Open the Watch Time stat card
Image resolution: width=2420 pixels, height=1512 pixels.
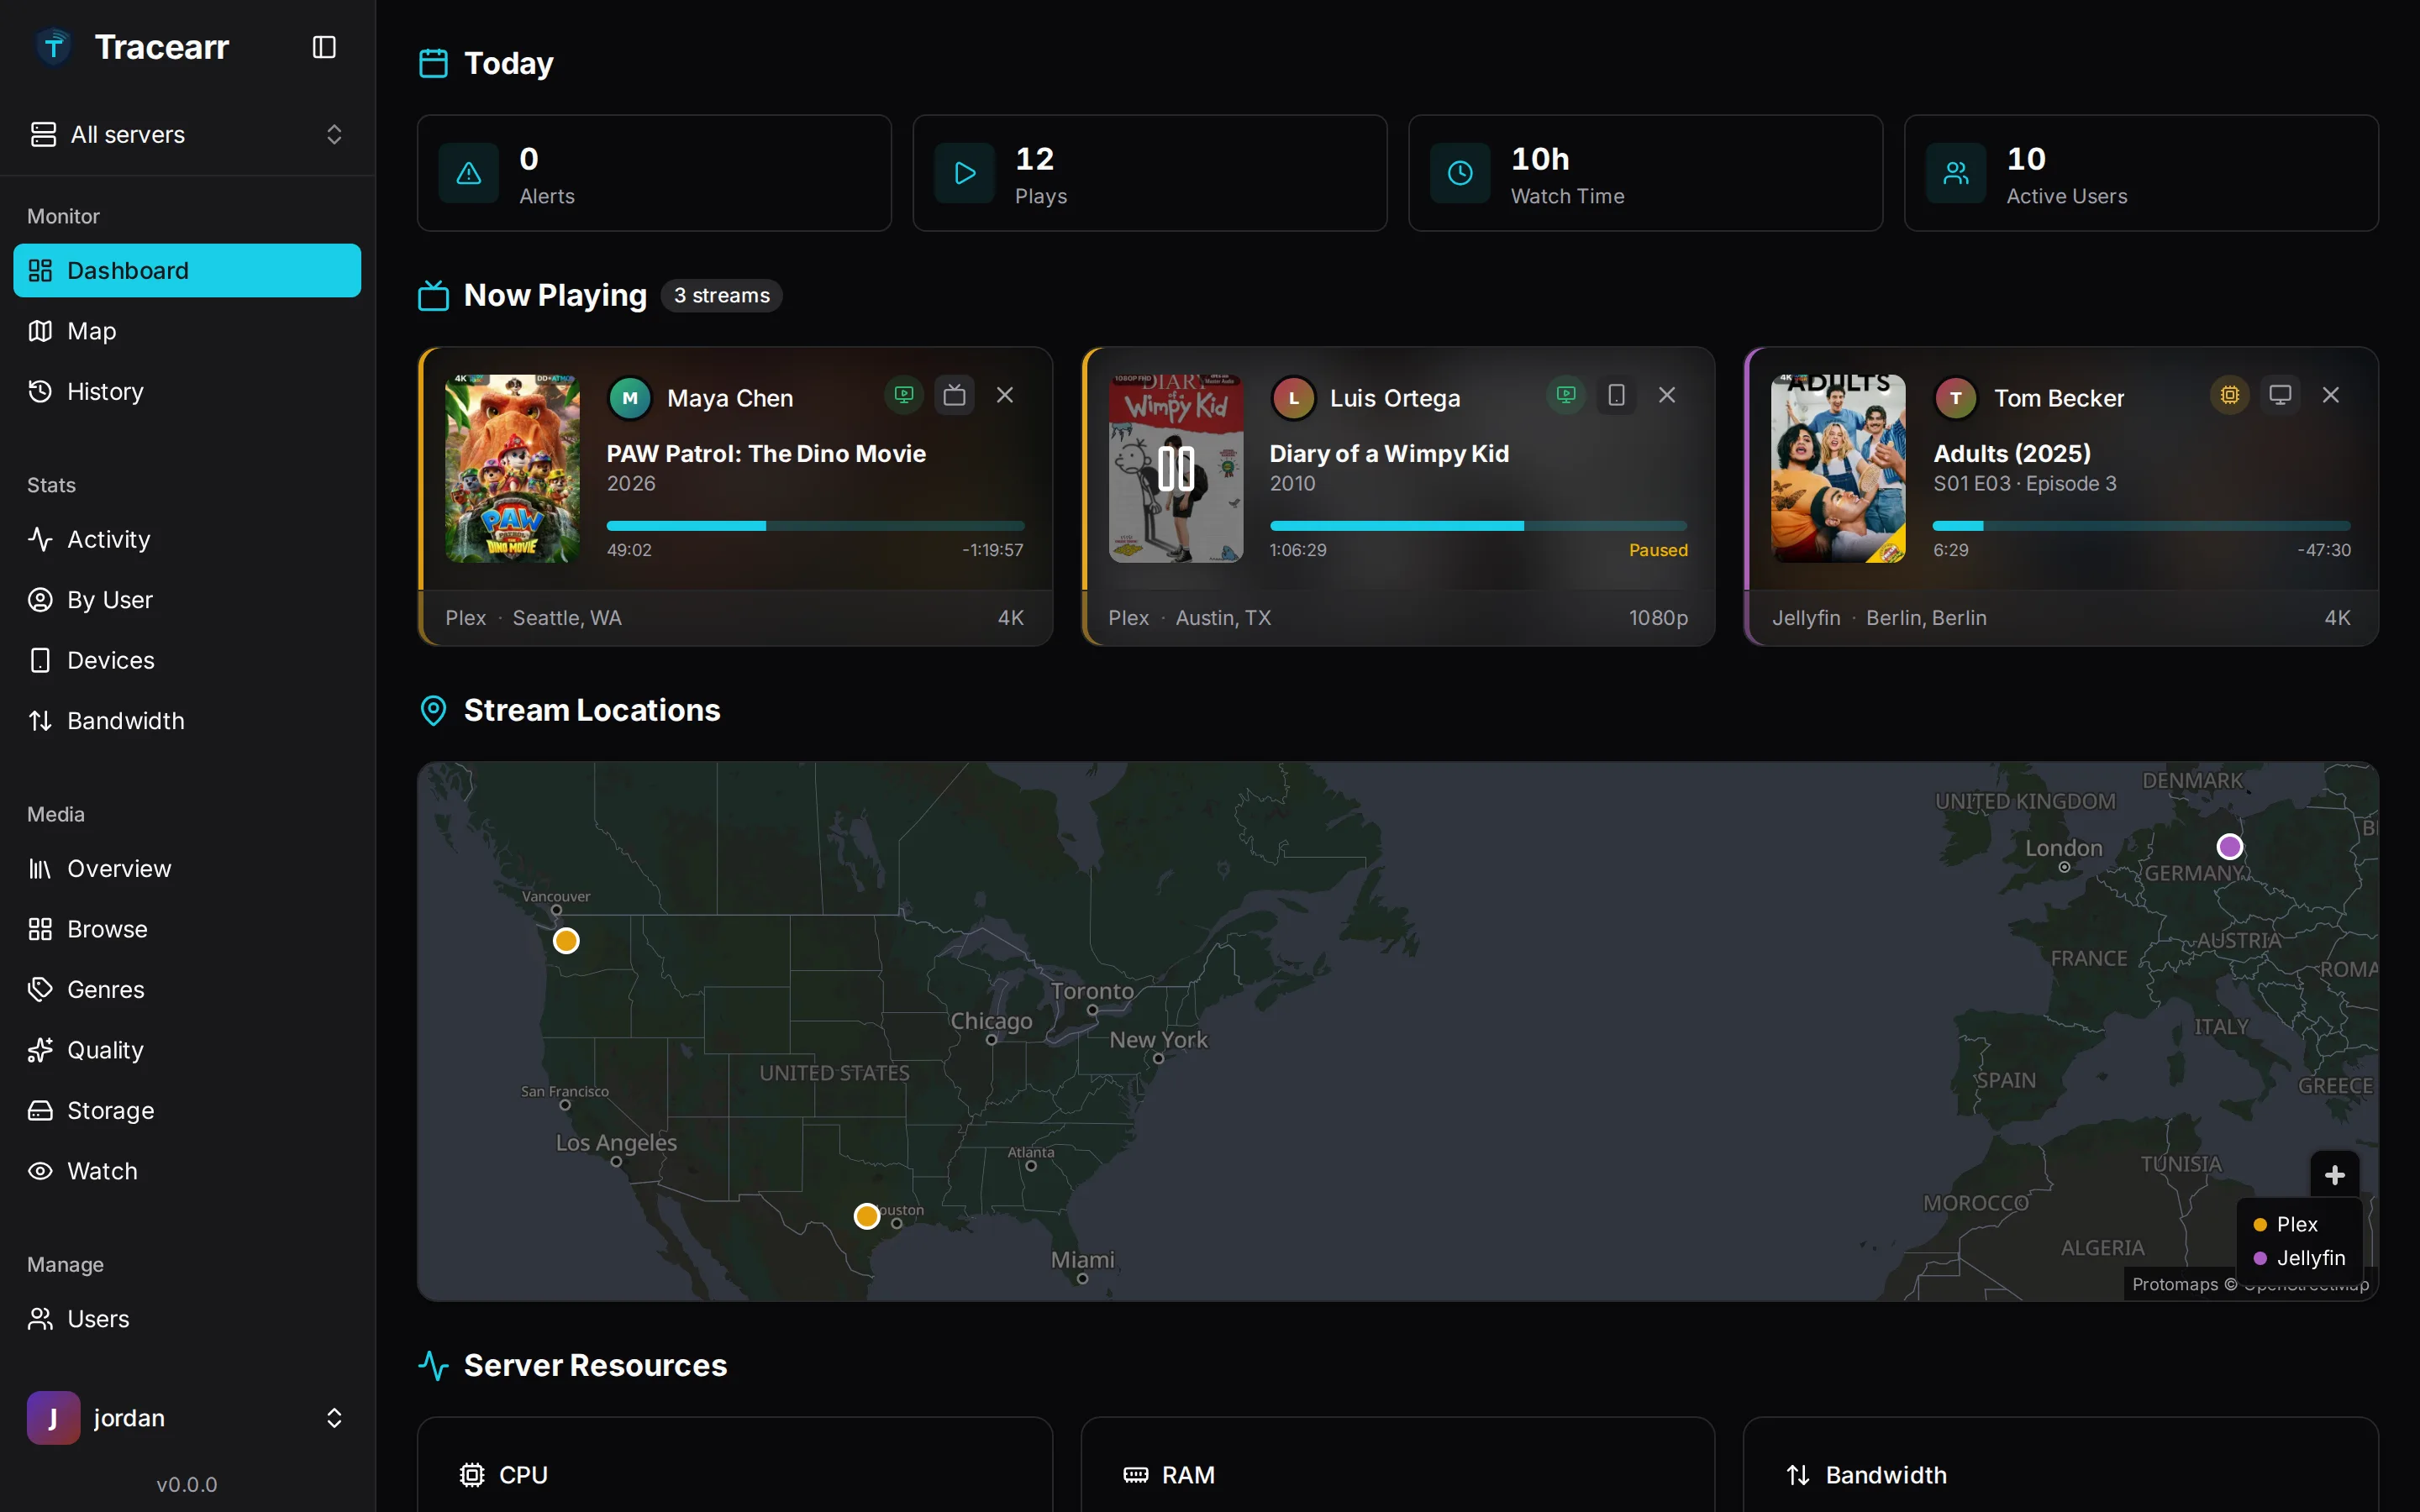point(1645,173)
